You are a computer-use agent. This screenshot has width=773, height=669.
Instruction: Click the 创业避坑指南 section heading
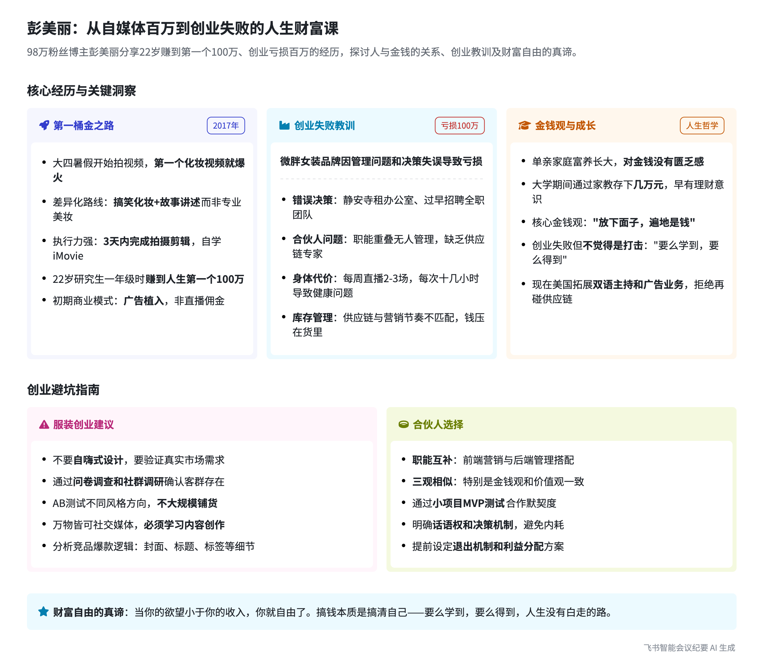[x=63, y=390]
